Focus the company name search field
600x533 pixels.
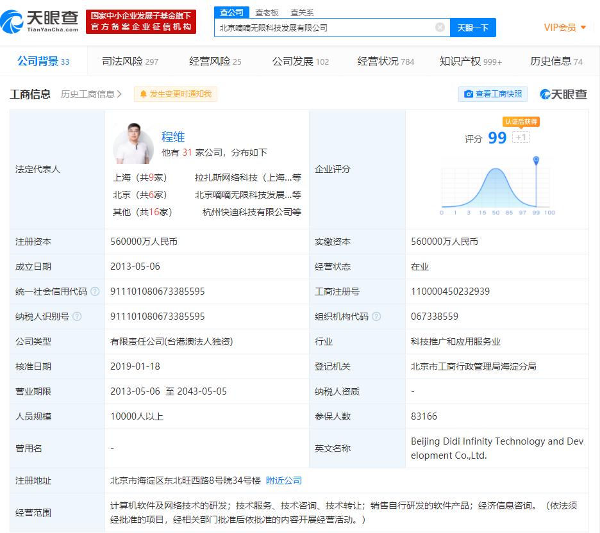pyautogui.click(x=324, y=28)
